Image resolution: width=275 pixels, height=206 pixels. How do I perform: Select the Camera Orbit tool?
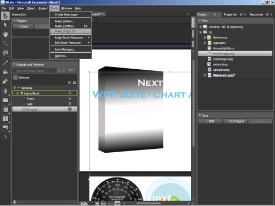[x=5, y=53]
